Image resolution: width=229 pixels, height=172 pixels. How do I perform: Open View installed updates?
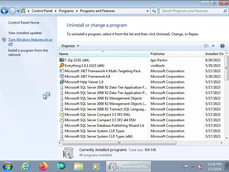tap(25, 33)
